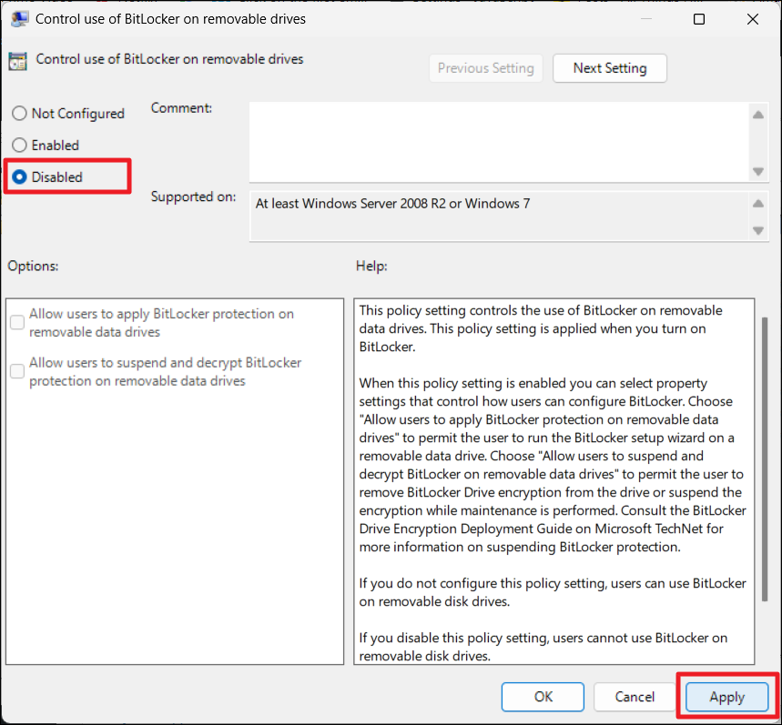Click the policy icon in the title bar
Viewport: 782px width, 725px height.
click(x=19, y=19)
